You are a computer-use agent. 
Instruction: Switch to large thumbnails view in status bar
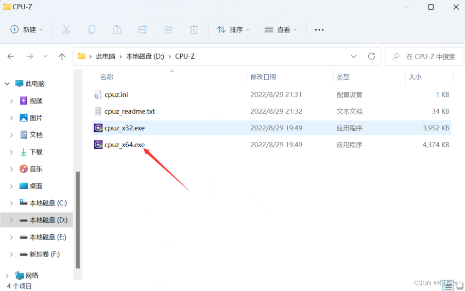pos(460,286)
